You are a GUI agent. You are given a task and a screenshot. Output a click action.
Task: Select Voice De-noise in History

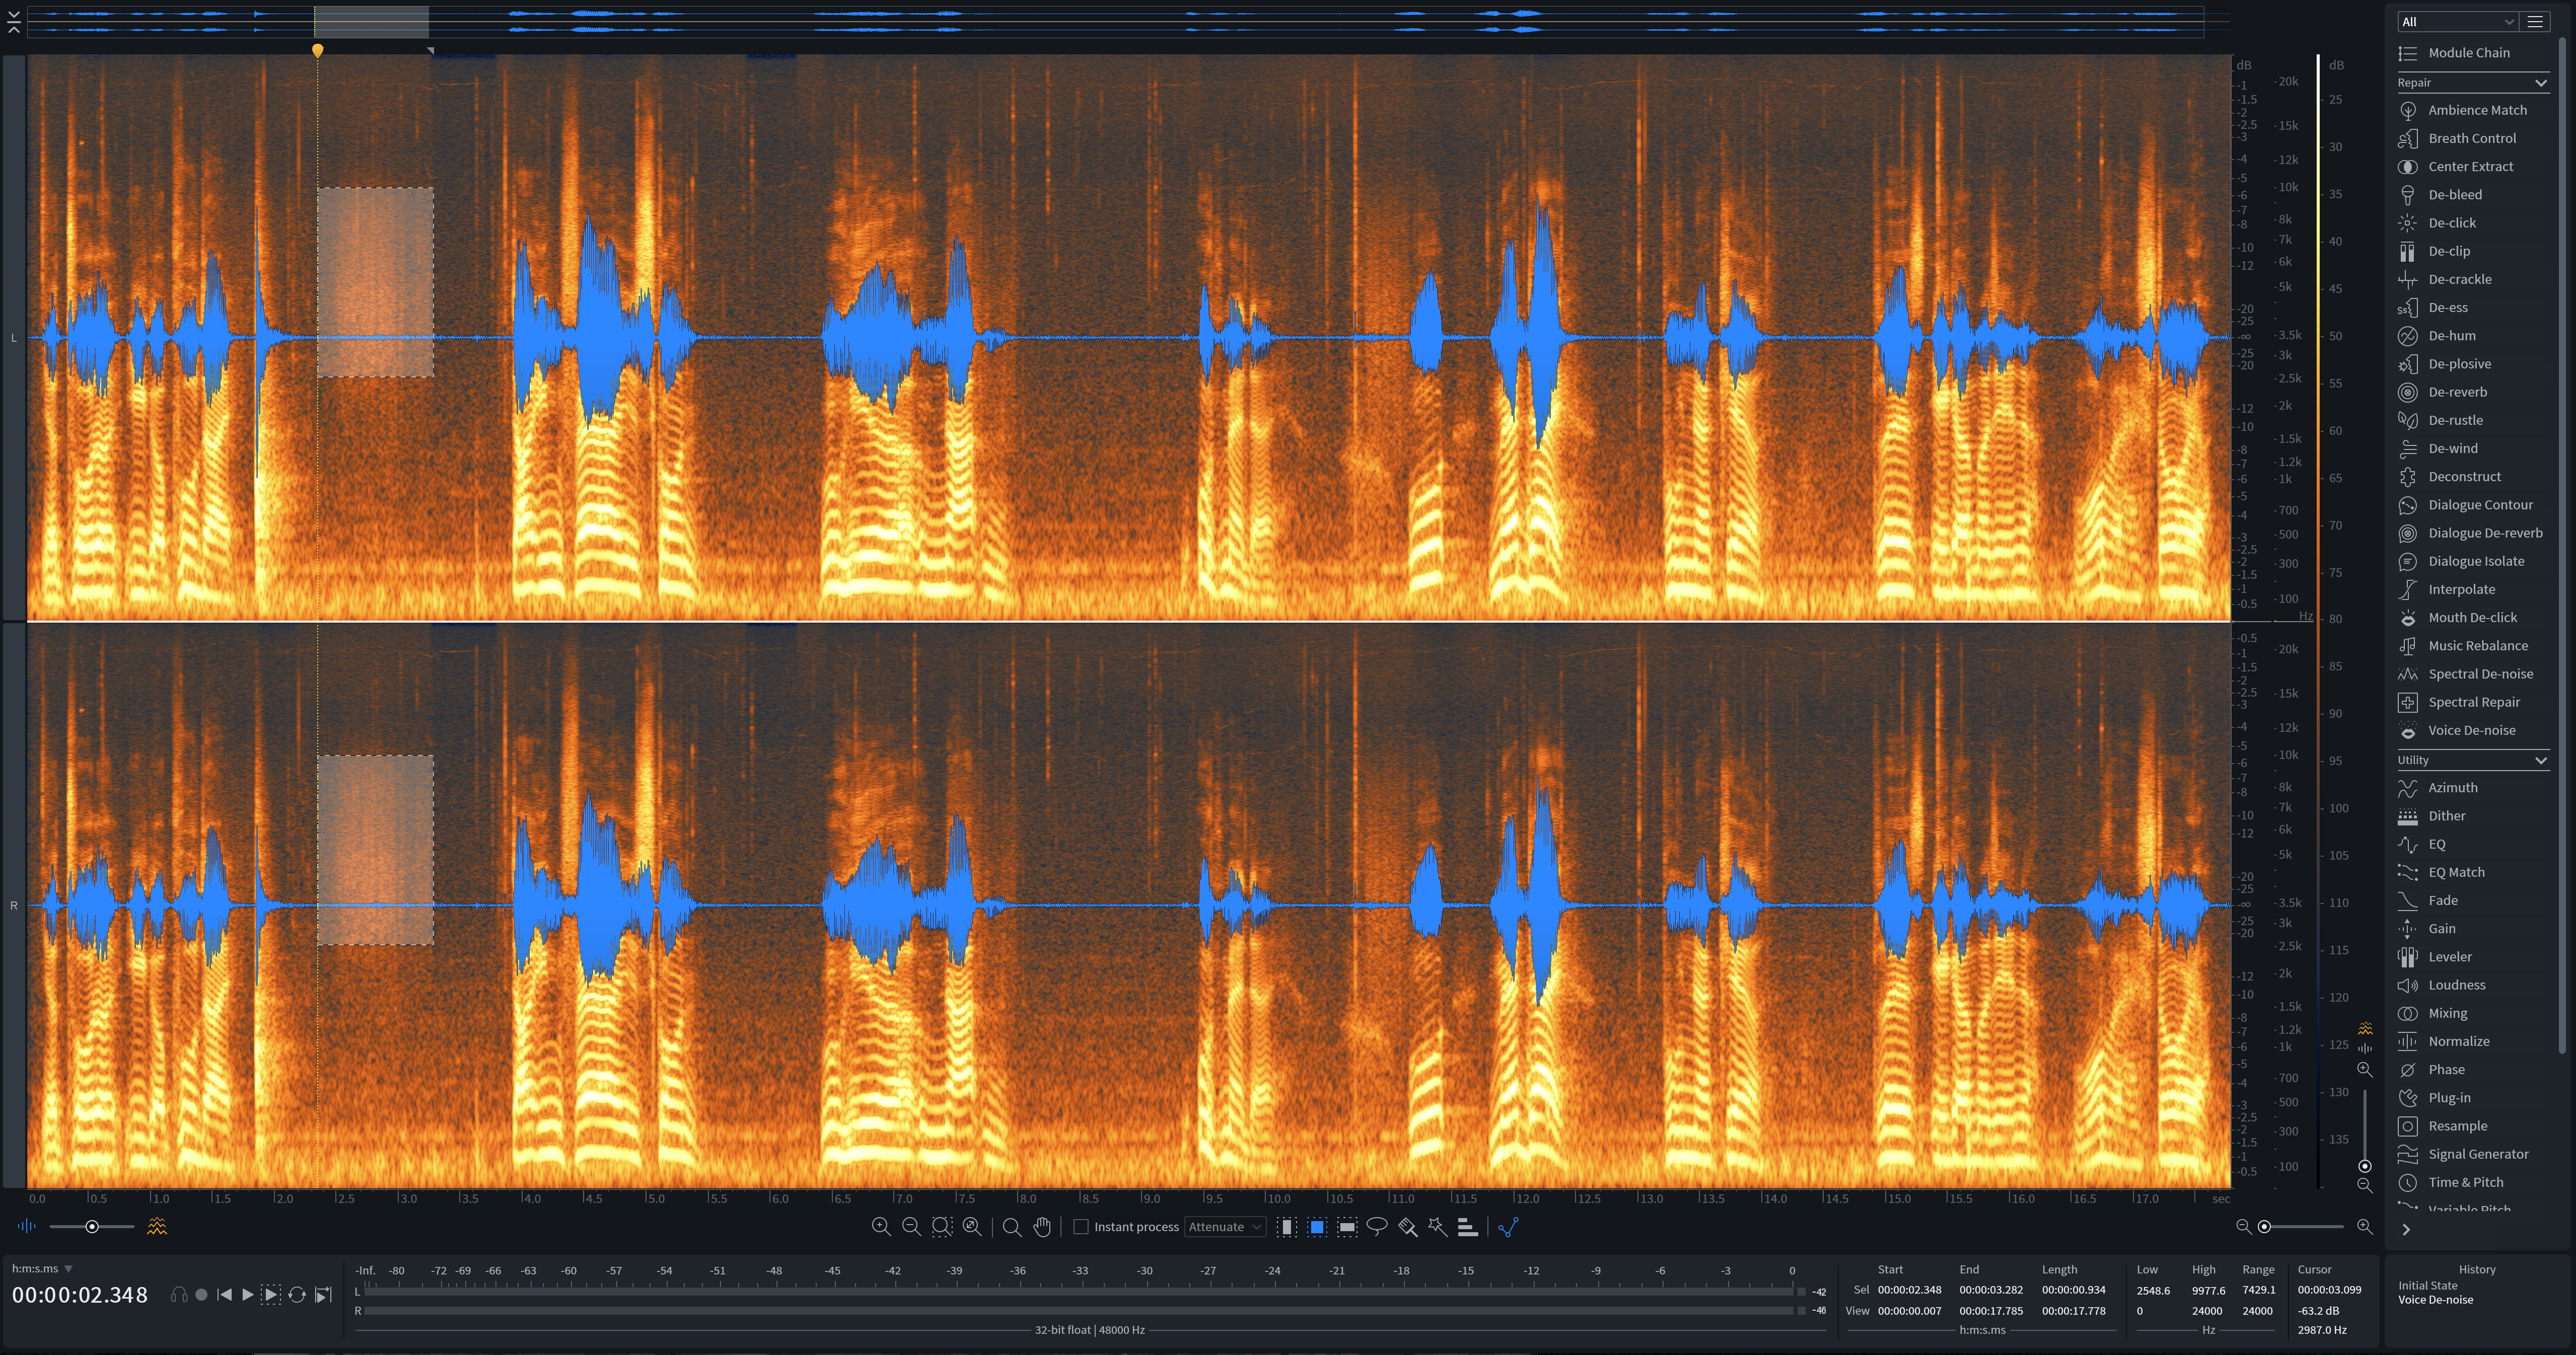pos(2435,1300)
